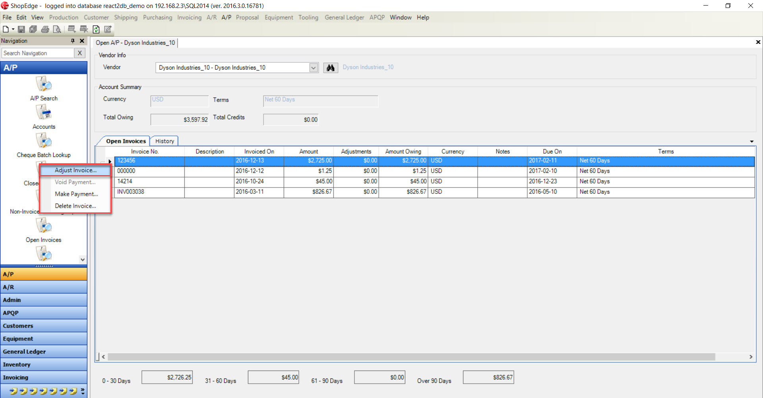This screenshot has height=398, width=763.
Task: Select invoice 000000 row
Action: (x=435, y=171)
